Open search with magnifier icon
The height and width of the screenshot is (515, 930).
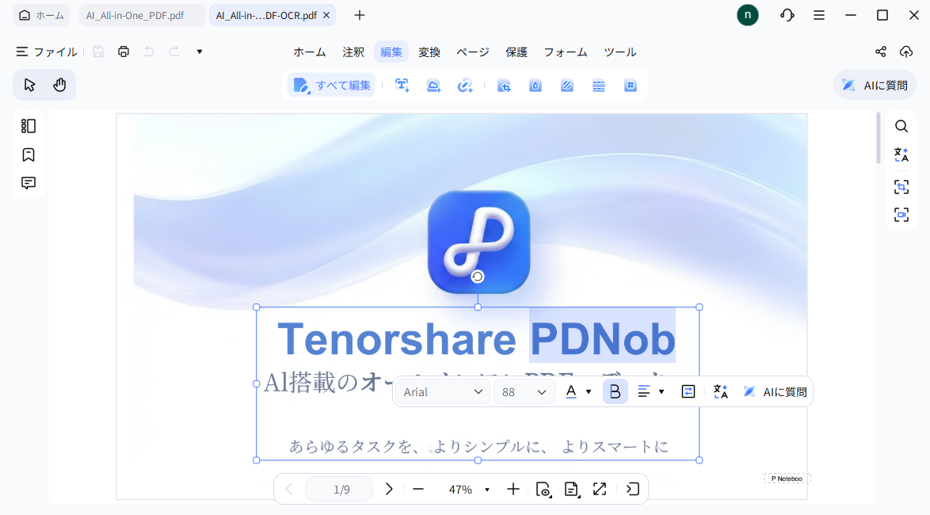tap(901, 126)
